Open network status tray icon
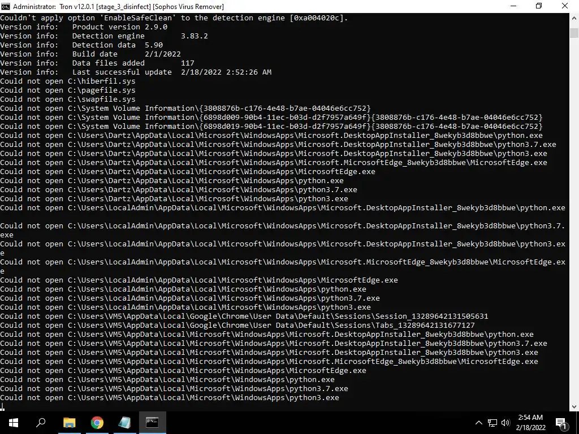This screenshot has height=434, width=579. pyautogui.click(x=492, y=423)
